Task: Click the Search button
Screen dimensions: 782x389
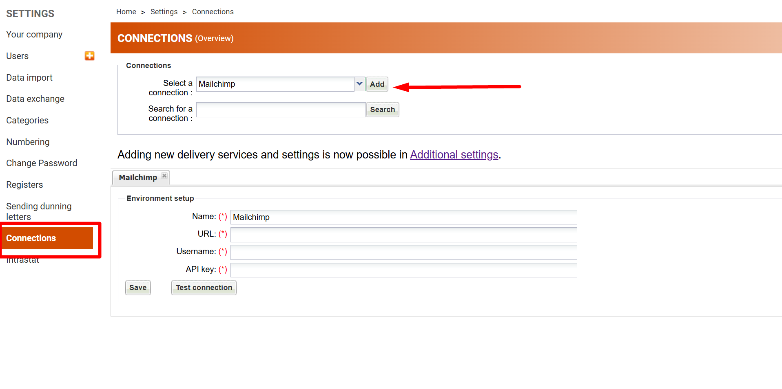Action: coord(382,110)
